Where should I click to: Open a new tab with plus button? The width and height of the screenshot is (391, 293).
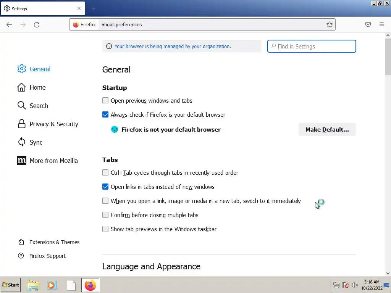[x=94, y=9]
